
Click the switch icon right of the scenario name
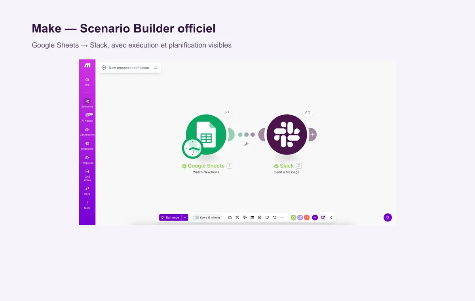coord(156,68)
